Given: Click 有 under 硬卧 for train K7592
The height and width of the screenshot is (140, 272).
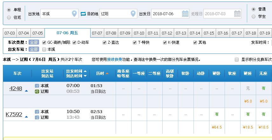Looking at the screenshot, I should 217,114.
